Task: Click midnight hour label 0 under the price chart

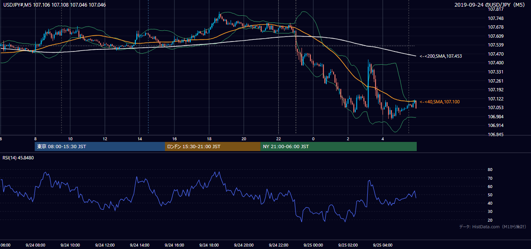Action: click(x=313, y=139)
